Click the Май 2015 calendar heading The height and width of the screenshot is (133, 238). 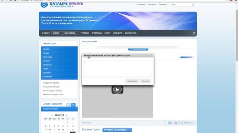pos(59,115)
